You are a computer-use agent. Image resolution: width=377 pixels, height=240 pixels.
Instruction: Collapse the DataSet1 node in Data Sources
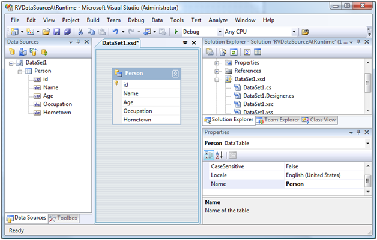(11, 63)
